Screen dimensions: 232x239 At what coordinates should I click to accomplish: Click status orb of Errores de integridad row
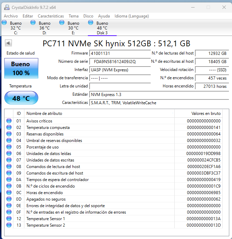9,205
